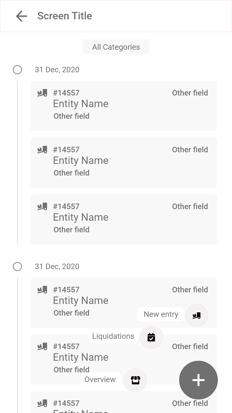This screenshot has width=232, height=413.
Task: Click Other field at top-right of first card
Action: [x=190, y=93]
